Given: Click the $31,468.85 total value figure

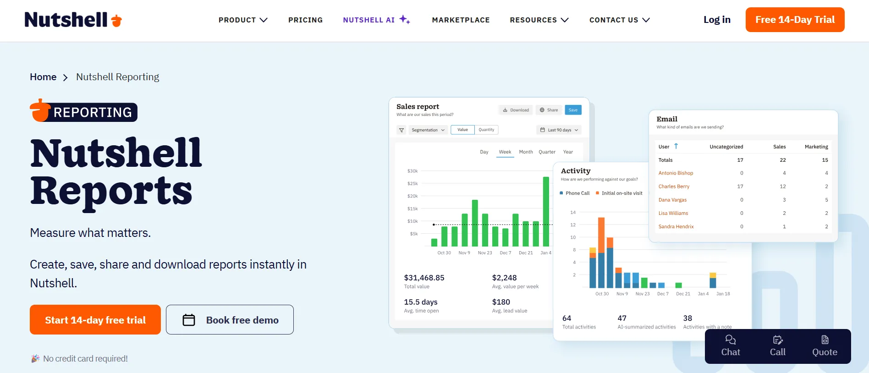Looking at the screenshot, I should [424, 278].
